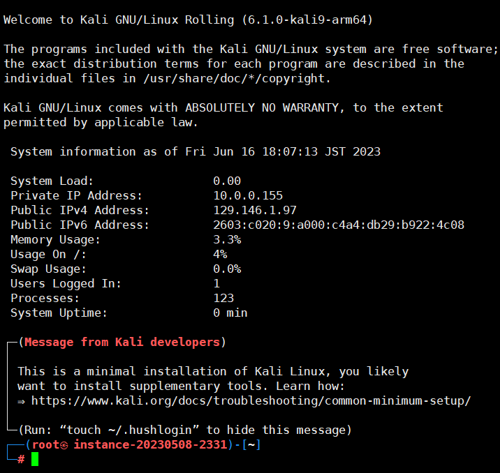Click the Swap Usage value 0.0%
Image resolution: width=500 pixels, height=473 pixels.
(x=227, y=269)
